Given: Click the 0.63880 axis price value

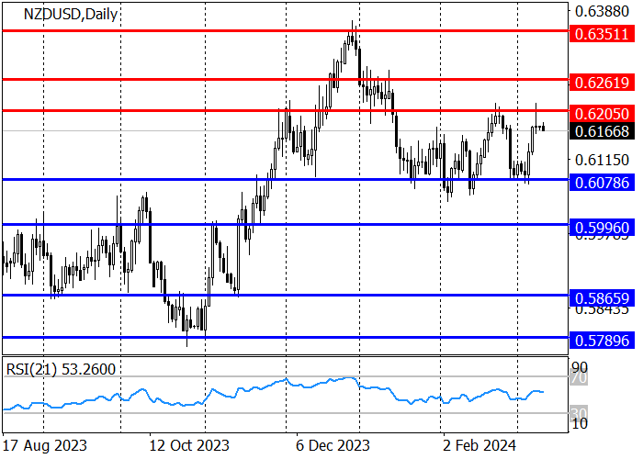Looking at the screenshot, I should click(602, 11).
